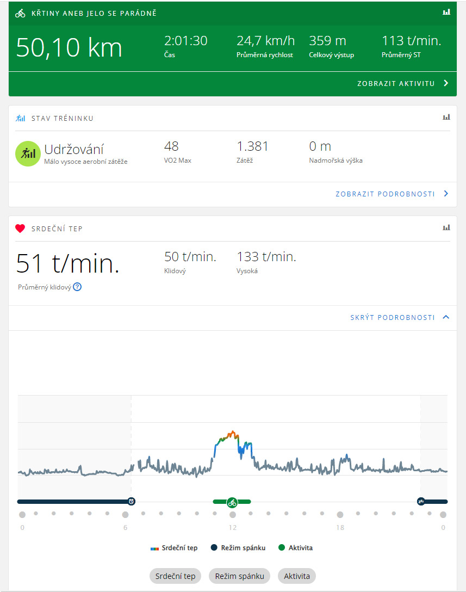
Task: Open Zobrazit podrobnosti link
Action: point(385,194)
